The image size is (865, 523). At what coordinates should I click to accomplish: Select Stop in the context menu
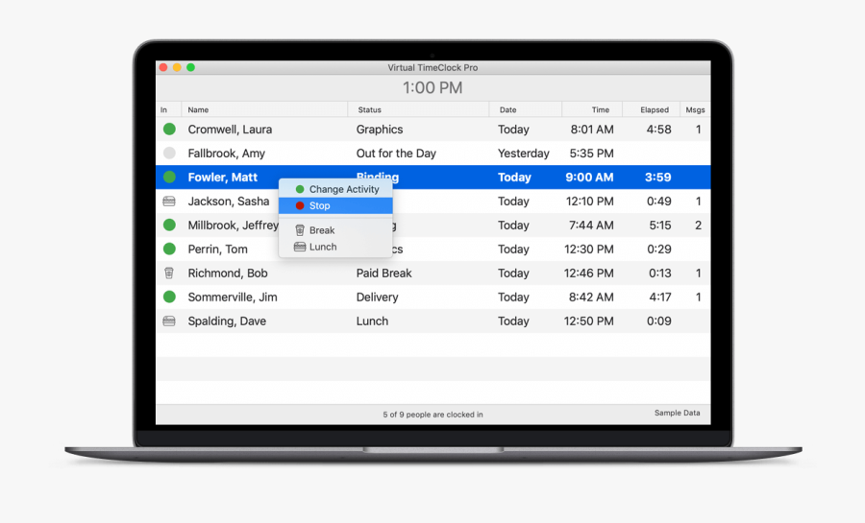319,206
